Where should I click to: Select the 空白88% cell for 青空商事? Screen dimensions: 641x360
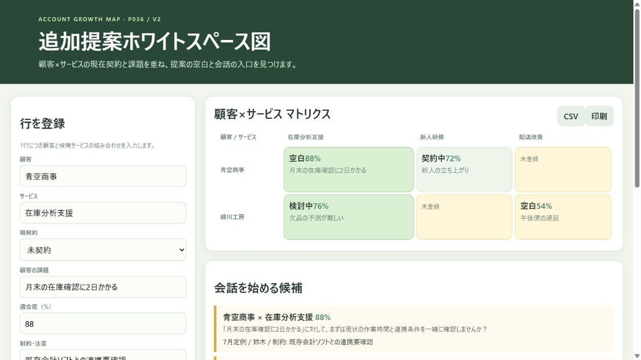[x=349, y=169]
